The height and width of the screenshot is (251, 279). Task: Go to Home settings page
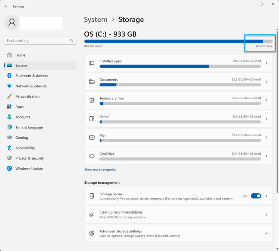point(40,55)
